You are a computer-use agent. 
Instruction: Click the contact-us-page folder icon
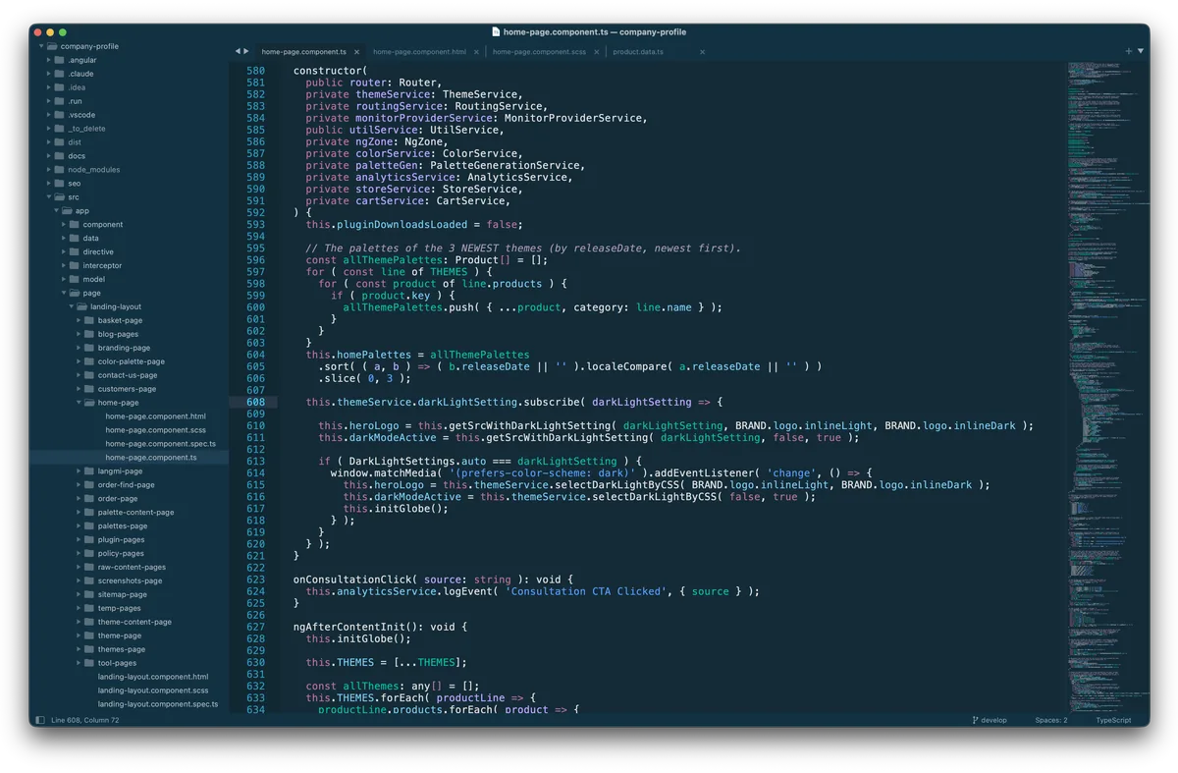[89, 375]
